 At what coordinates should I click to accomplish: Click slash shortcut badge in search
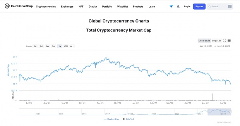(x=230, y=7)
